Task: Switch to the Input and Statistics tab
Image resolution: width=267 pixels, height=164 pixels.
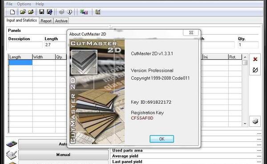Action: point(22,20)
